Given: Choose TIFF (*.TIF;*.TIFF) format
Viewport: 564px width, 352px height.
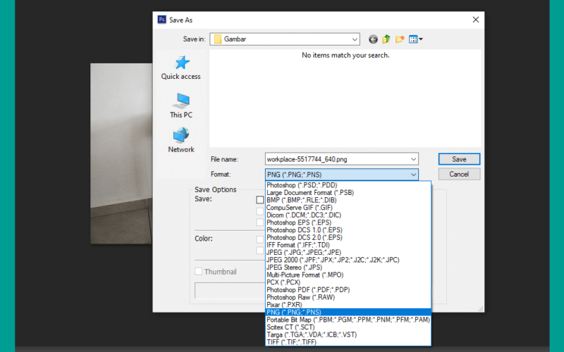Looking at the screenshot, I should pos(348,342).
